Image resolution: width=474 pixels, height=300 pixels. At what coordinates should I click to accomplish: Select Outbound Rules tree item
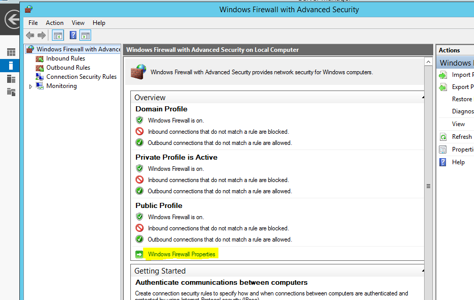click(x=68, y=68)
